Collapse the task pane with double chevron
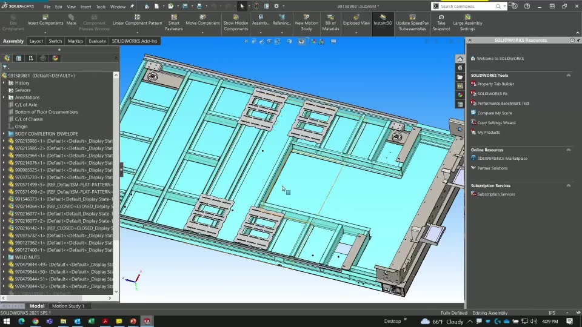The width and height of the screenshot is (582, 327). [x=470, y=40]
